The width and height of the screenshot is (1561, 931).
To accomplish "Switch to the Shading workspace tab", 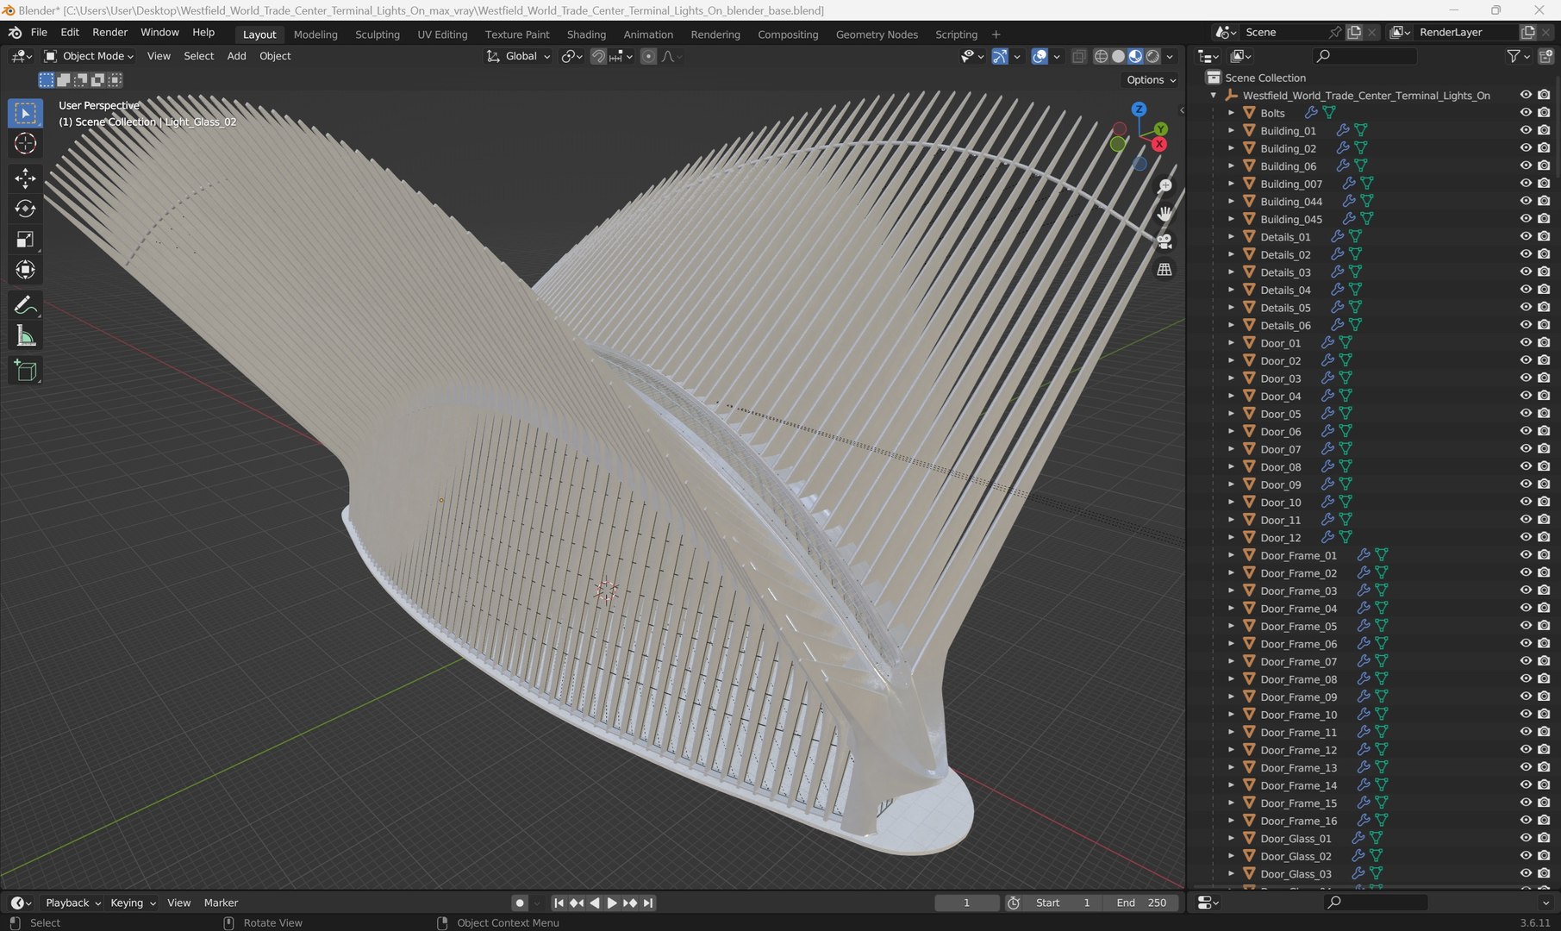I will pos(586,34).
